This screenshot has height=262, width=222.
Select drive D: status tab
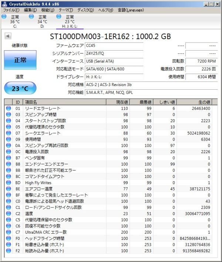coord(42,21)
